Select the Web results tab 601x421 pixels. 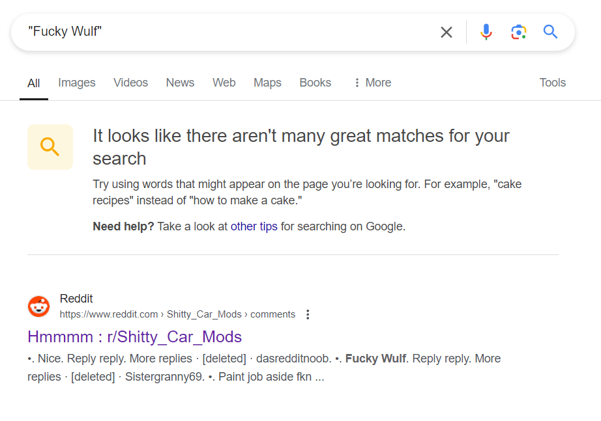[224, 83]
